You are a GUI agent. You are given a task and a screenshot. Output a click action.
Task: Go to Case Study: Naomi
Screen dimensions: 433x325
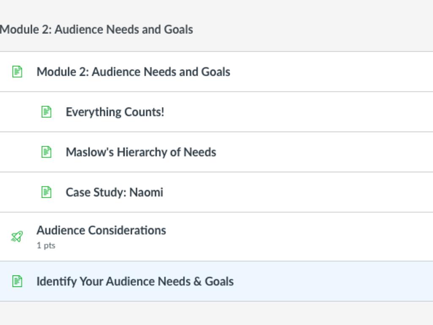click(x=114, y=192)
